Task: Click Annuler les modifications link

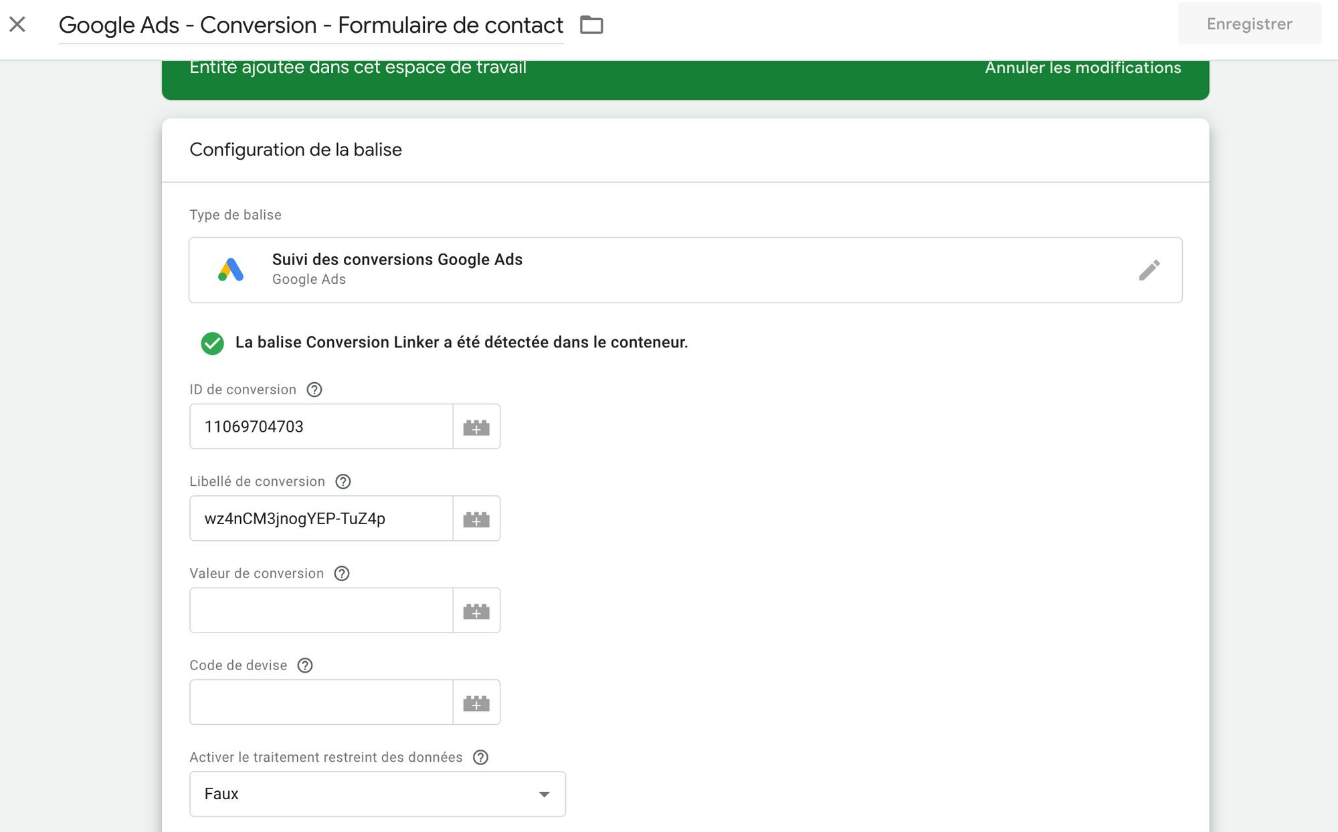Action: (1083, 68)
